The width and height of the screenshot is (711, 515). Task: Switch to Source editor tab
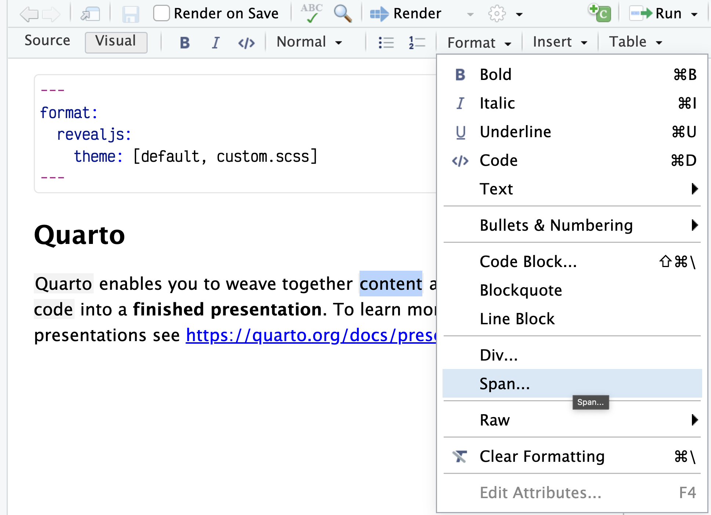pos(47,41)
